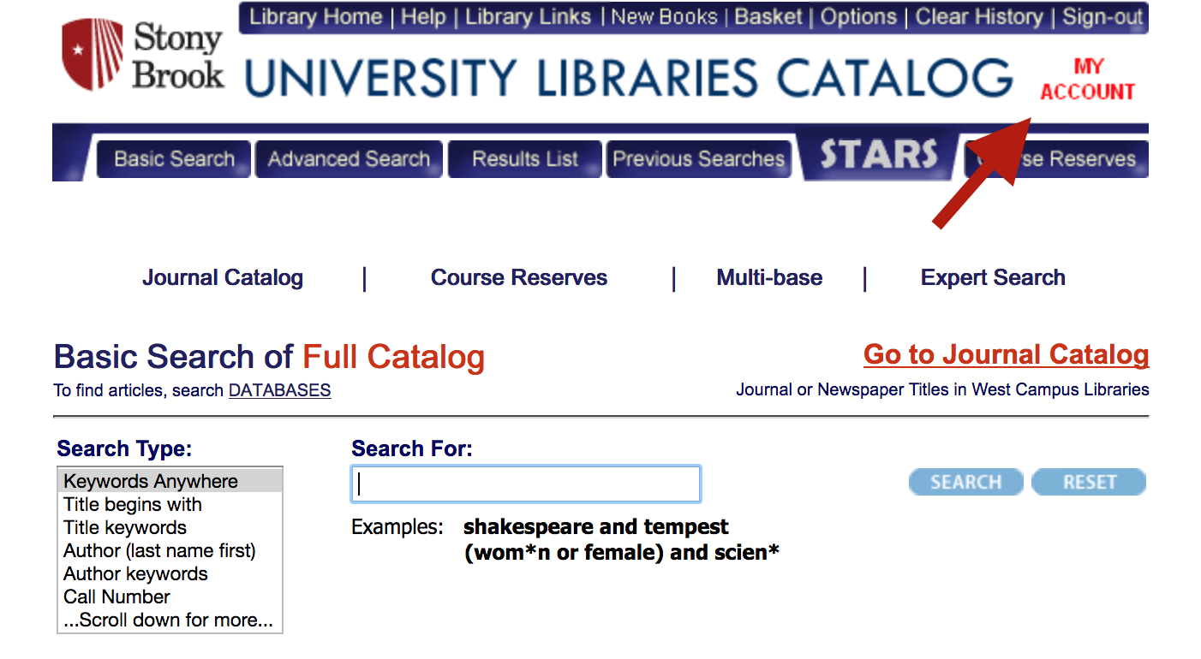
Task: Open Library Home link
Action: (x=315, y=17)
